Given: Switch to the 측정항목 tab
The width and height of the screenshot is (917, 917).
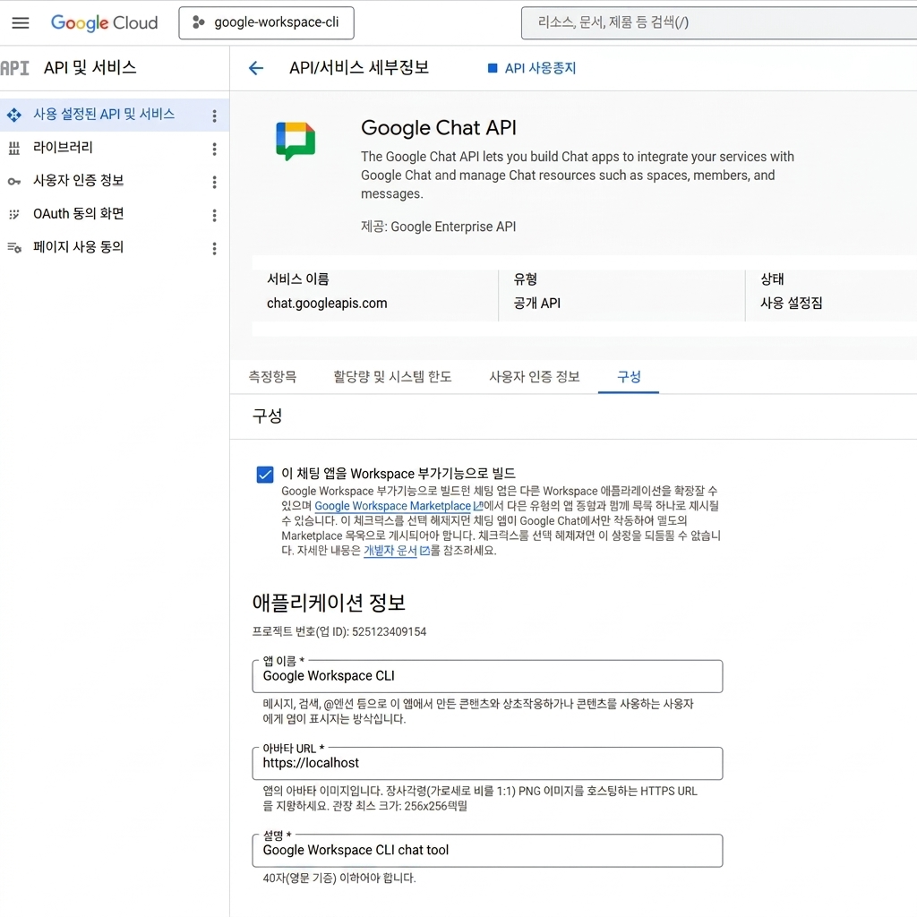Looking at the screenshot, I should click(x=272, y=377).
